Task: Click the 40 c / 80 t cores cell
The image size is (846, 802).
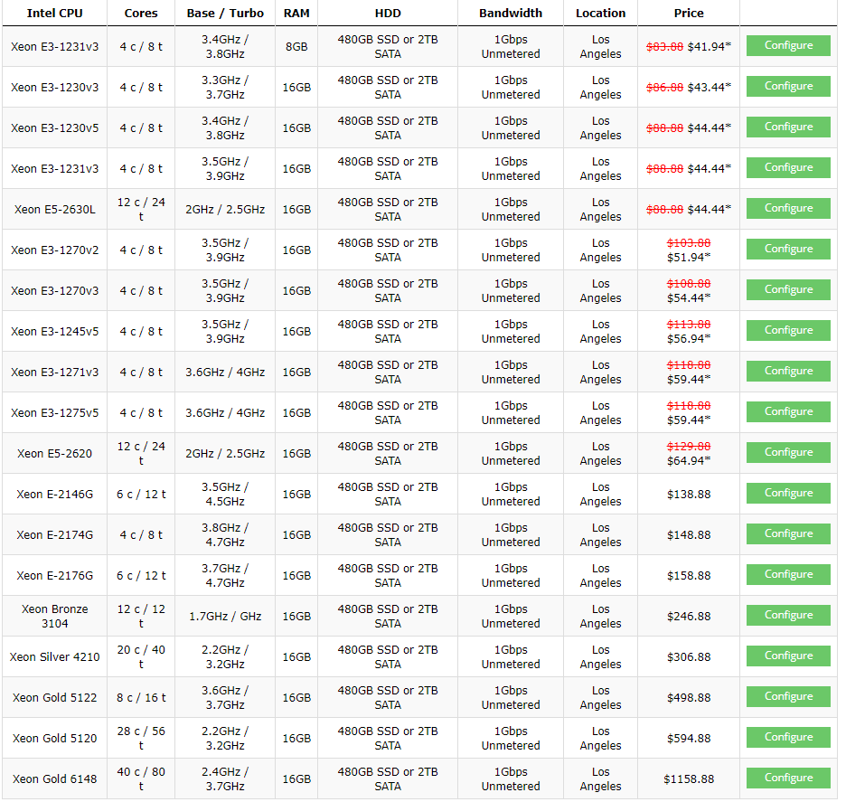Action: 141,778
